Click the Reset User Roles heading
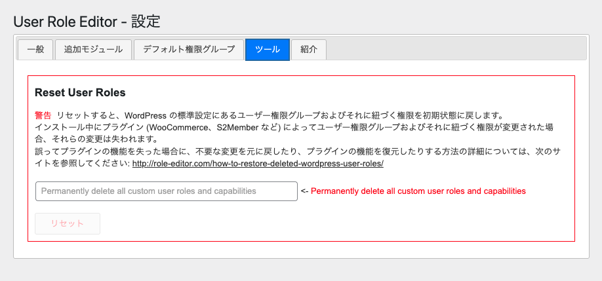The width and height of the screenshot is (602, 281). point(80,92)
